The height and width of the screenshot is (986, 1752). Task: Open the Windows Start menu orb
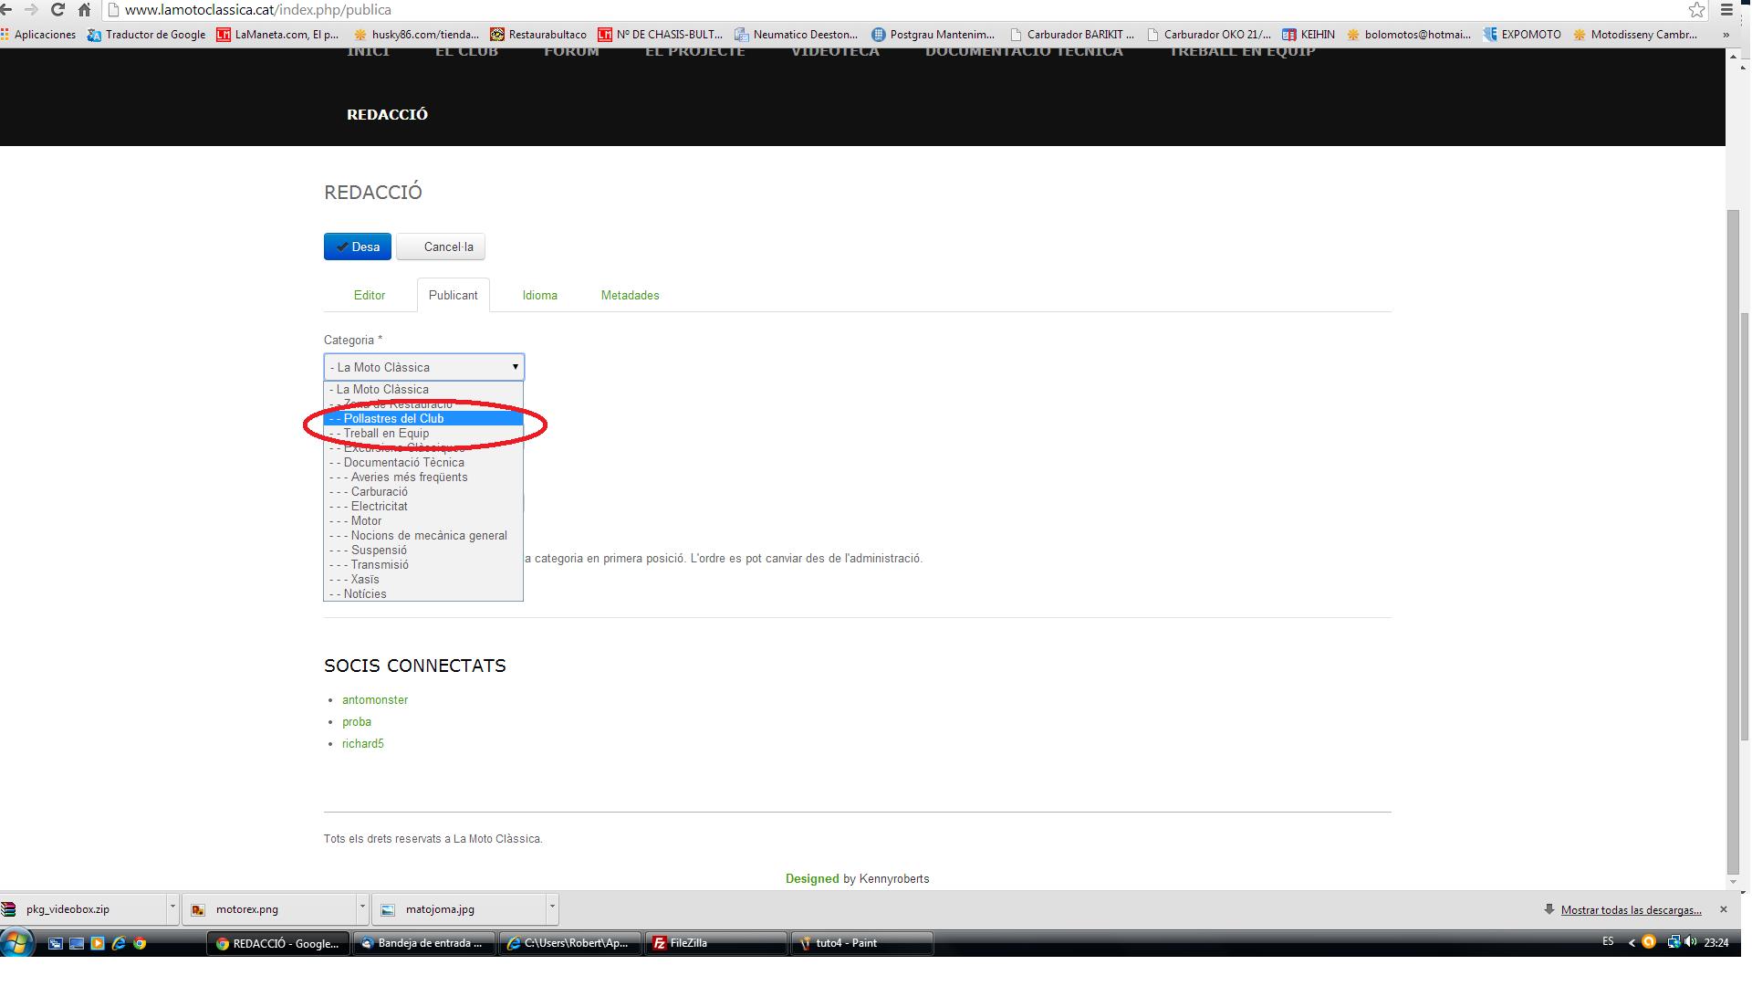pos(17,942)
